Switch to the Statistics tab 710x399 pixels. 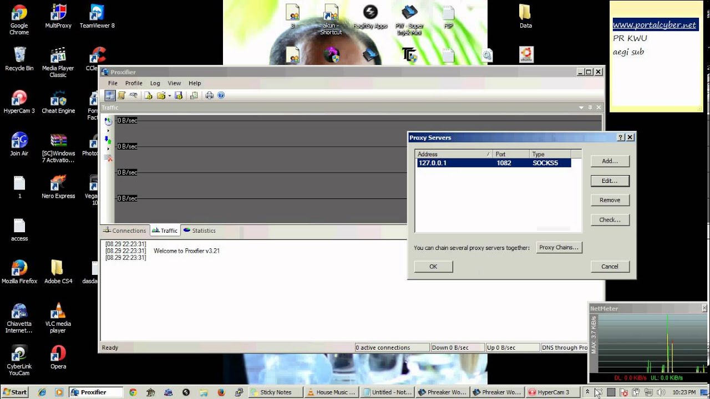coord(199,231)
